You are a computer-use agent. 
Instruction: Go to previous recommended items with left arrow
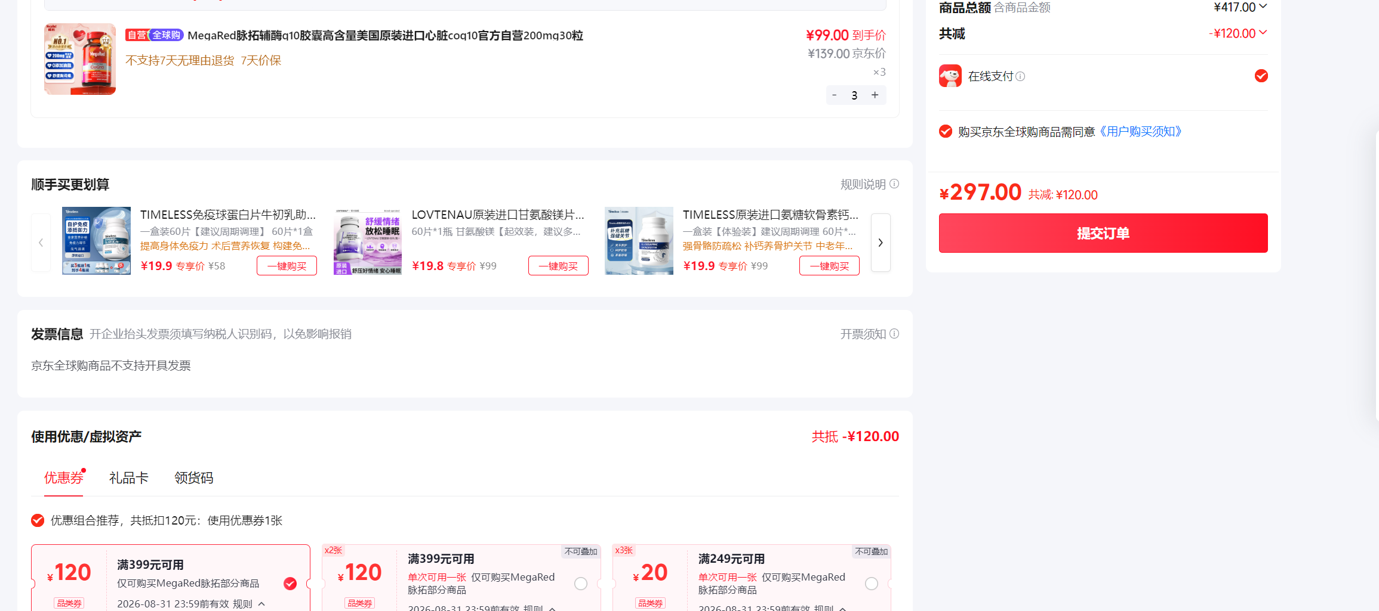pos(41,243)
